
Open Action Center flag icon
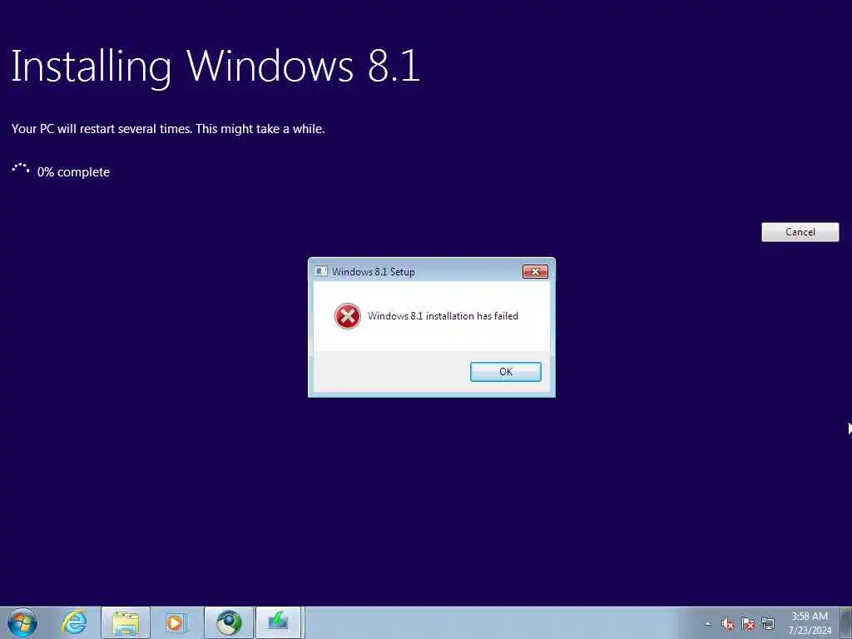point(748,624)
